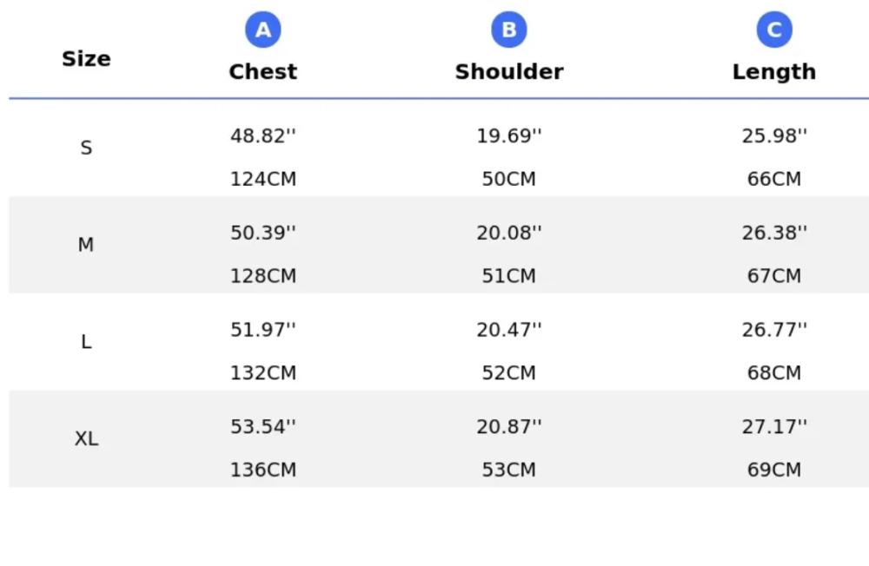Select the S size row label
The image size is (869, 566).
point(86,148)
